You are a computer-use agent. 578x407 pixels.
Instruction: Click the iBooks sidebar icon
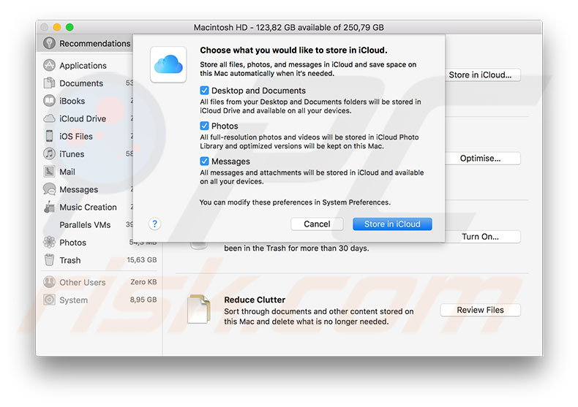click(x=49, y=101)
